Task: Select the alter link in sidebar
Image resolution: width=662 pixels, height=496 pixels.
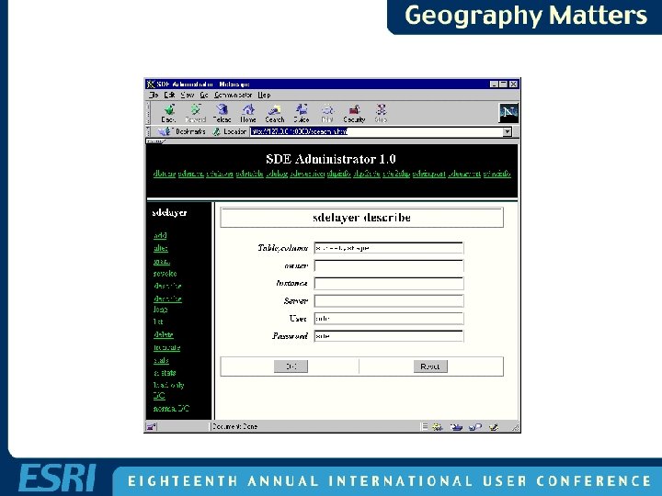Action: 160,248
